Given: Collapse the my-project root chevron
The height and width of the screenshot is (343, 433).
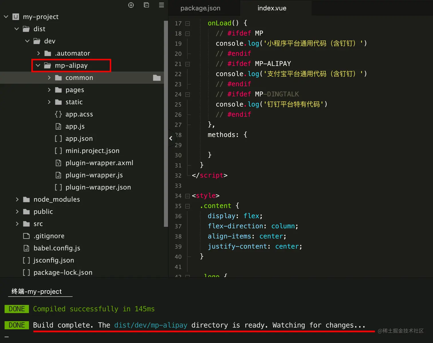Looking at the screenshot, I should (x=6, y=17).
